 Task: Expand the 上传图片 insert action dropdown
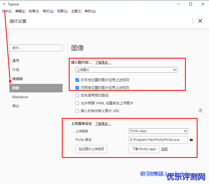point(126,70)
